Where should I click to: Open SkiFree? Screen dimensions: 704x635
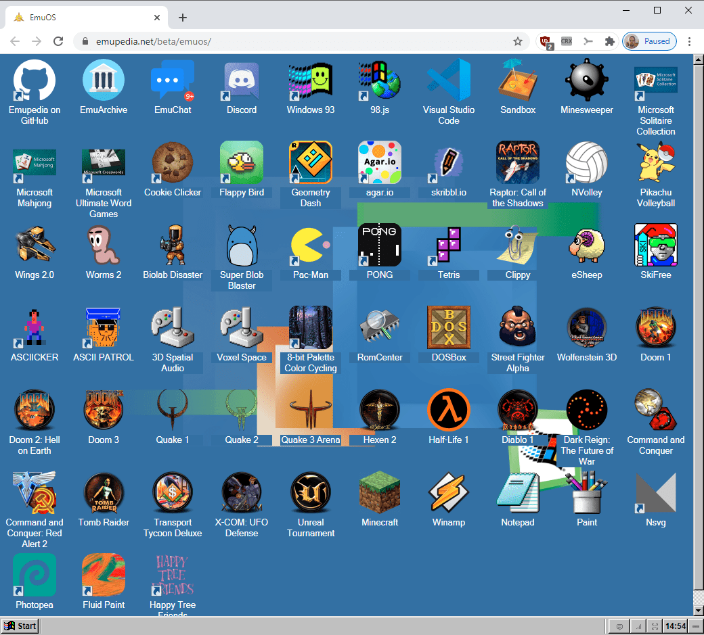point(656,245)
